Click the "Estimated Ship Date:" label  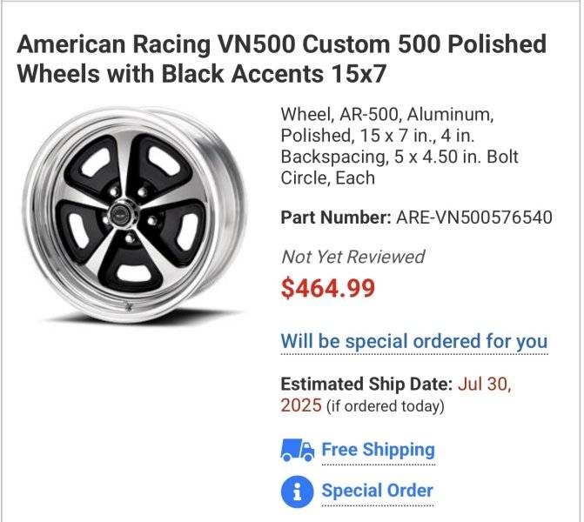pos(366,385)
